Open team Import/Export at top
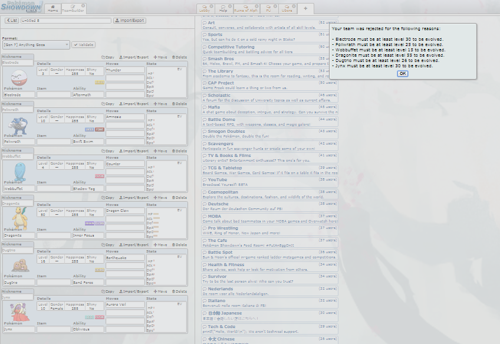The width and height of the screenshot is (500, 344). pyautogui.click(x=130, y=21)
